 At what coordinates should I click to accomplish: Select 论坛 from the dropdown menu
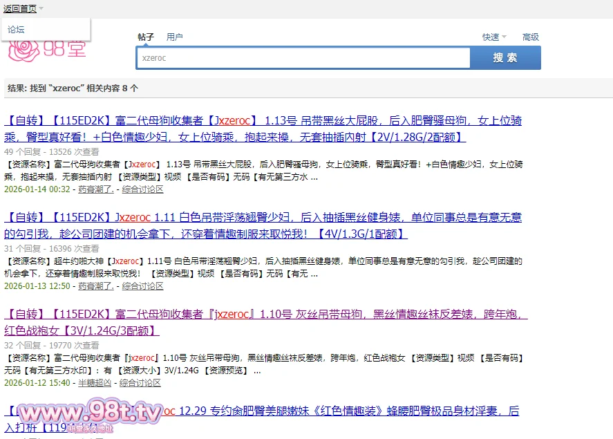16,30
